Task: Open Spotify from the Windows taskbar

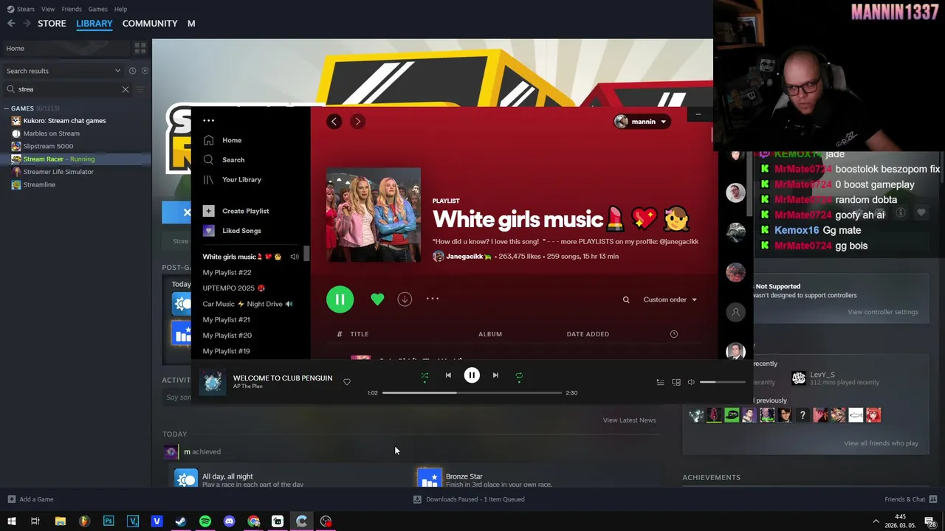Action: pyautogui.click(x=205, y=521)
